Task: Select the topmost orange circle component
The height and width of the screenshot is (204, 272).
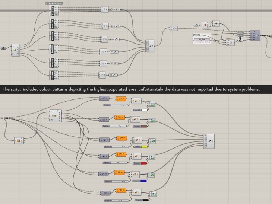Action: coord(121,99)
